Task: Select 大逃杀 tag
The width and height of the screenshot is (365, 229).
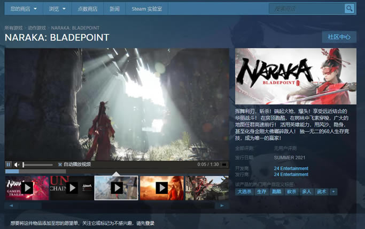Action: 244,192
